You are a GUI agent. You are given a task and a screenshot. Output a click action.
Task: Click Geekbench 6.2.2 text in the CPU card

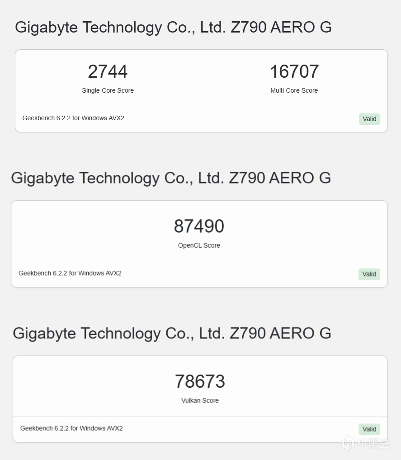73,118
